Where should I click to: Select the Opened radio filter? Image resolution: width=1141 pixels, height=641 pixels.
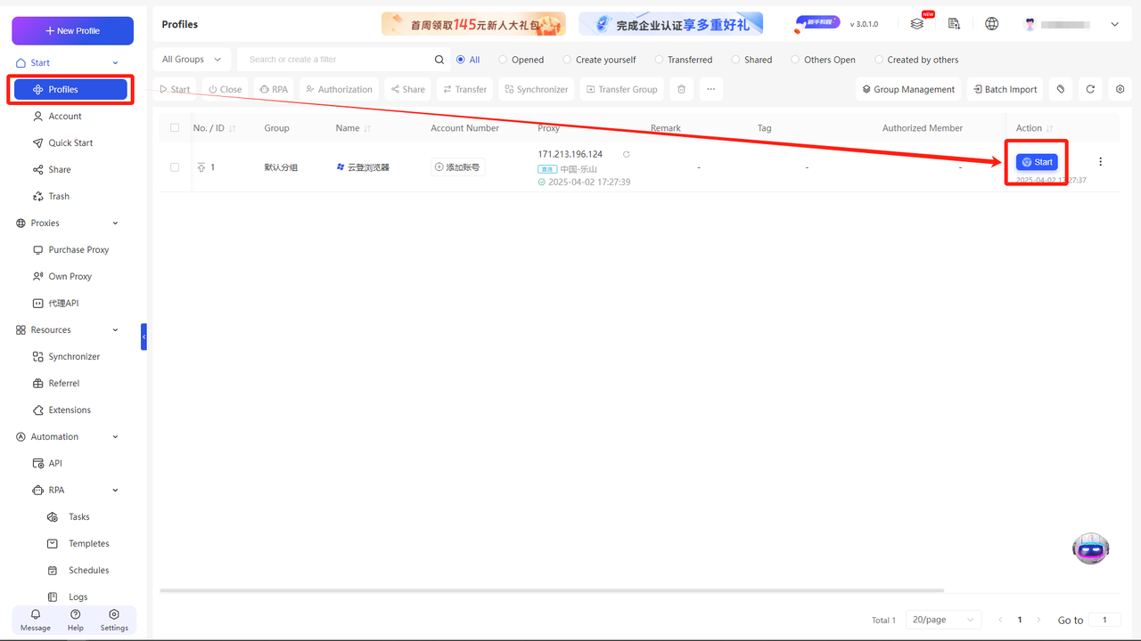point(503,60)
